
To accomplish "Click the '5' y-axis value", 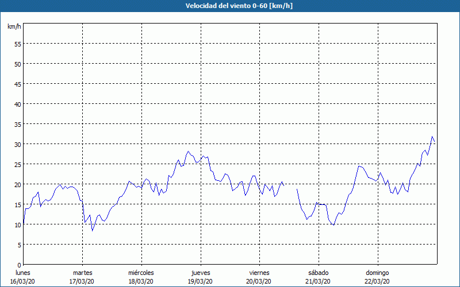I will point(20,245).
